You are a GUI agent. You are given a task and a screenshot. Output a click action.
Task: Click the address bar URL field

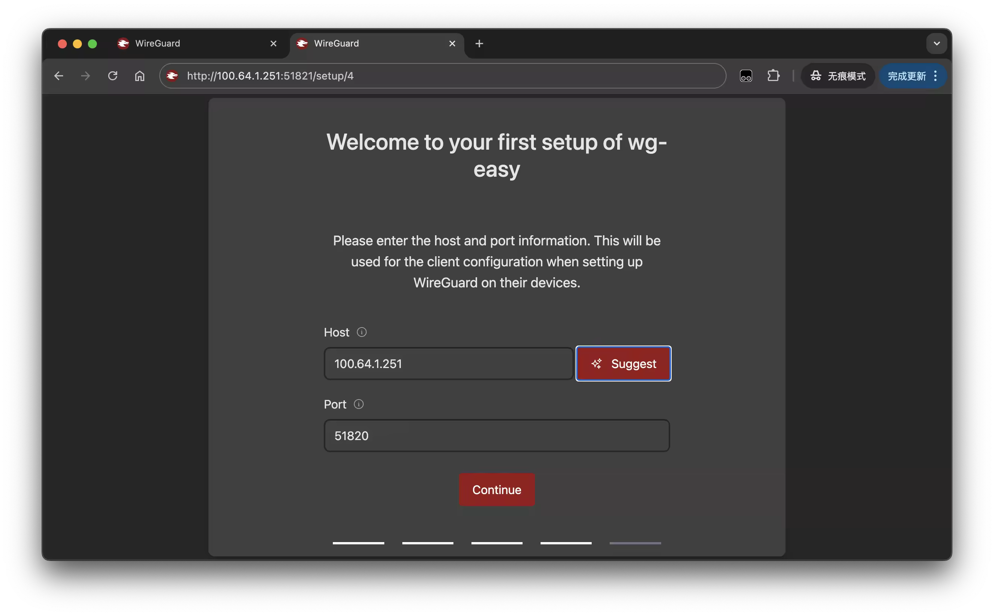click(x=443, y=76)
